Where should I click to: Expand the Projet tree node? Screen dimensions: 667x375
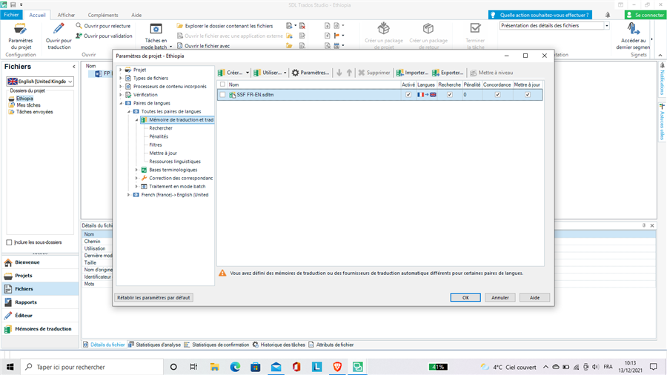point(121,70)
